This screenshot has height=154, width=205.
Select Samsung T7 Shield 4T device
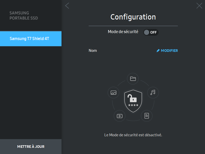tap(31, 39)
